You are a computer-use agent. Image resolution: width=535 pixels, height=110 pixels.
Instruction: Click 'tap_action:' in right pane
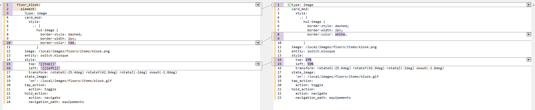pyautogui.click(x=302, y=81)
